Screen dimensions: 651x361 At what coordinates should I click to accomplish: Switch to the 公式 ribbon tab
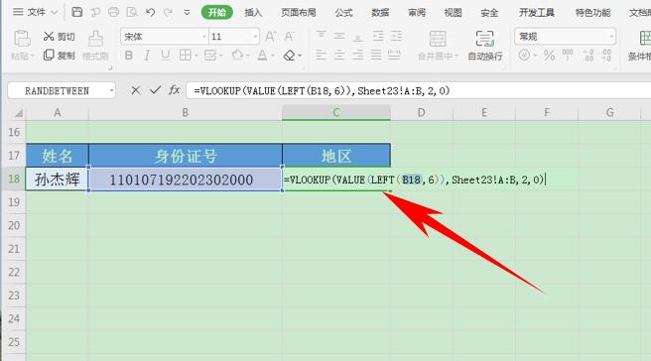pyautogui.click(x=343, y=13)
